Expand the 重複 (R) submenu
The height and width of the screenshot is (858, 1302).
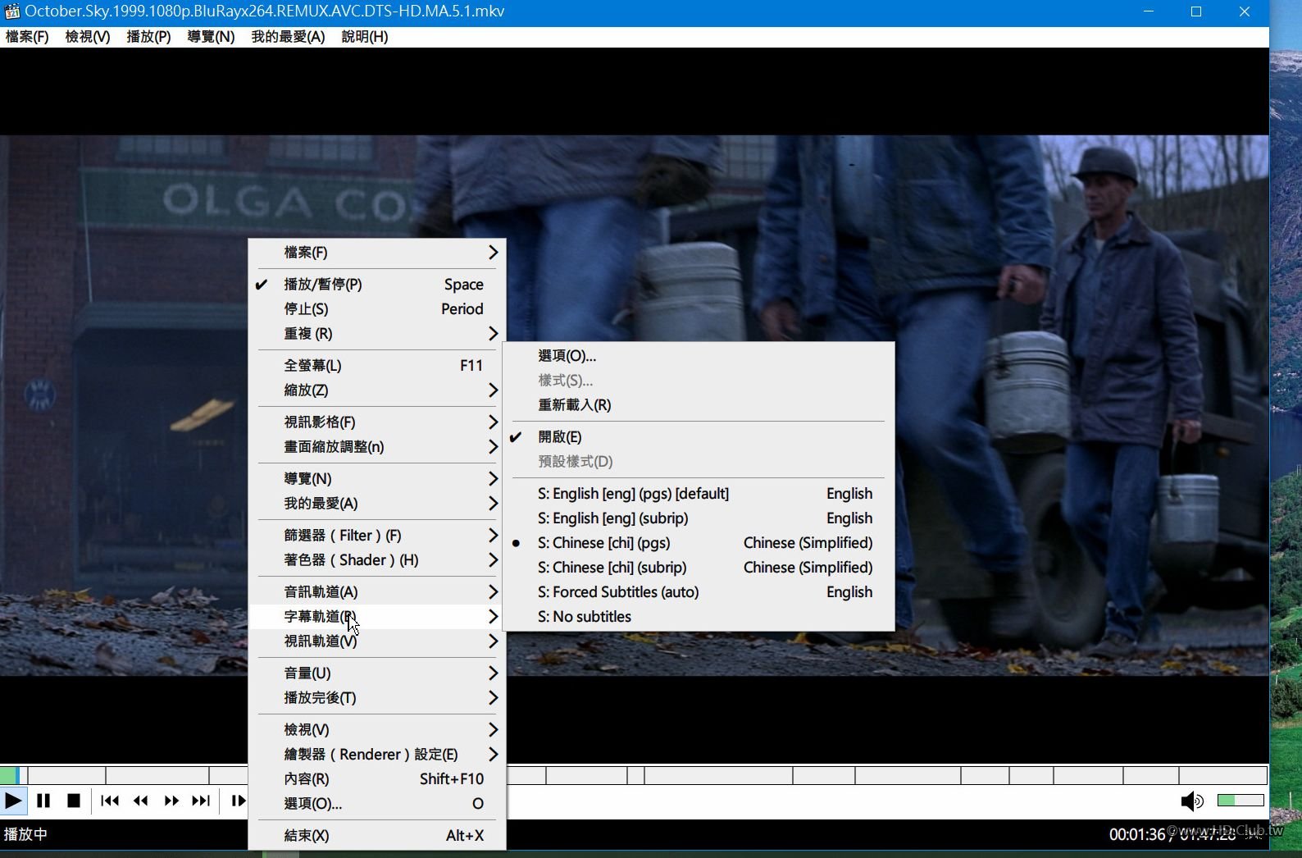(x=377, y=334)
